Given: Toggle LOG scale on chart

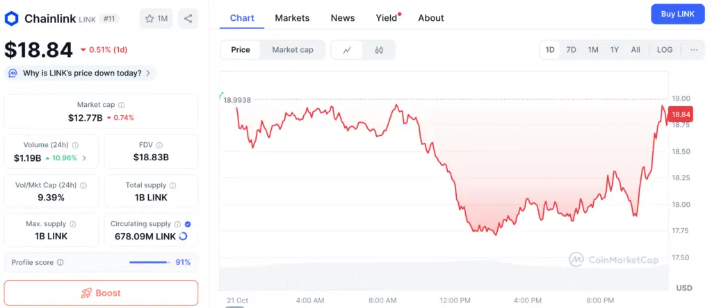Looking at the screenshot, I should tap(665, 50).
